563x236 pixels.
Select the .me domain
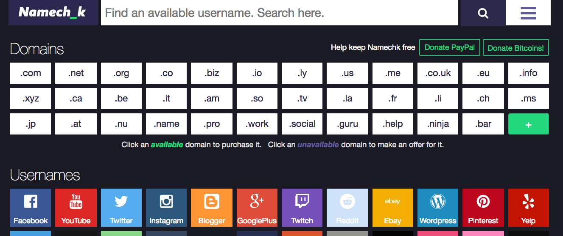tap(393, 73)
